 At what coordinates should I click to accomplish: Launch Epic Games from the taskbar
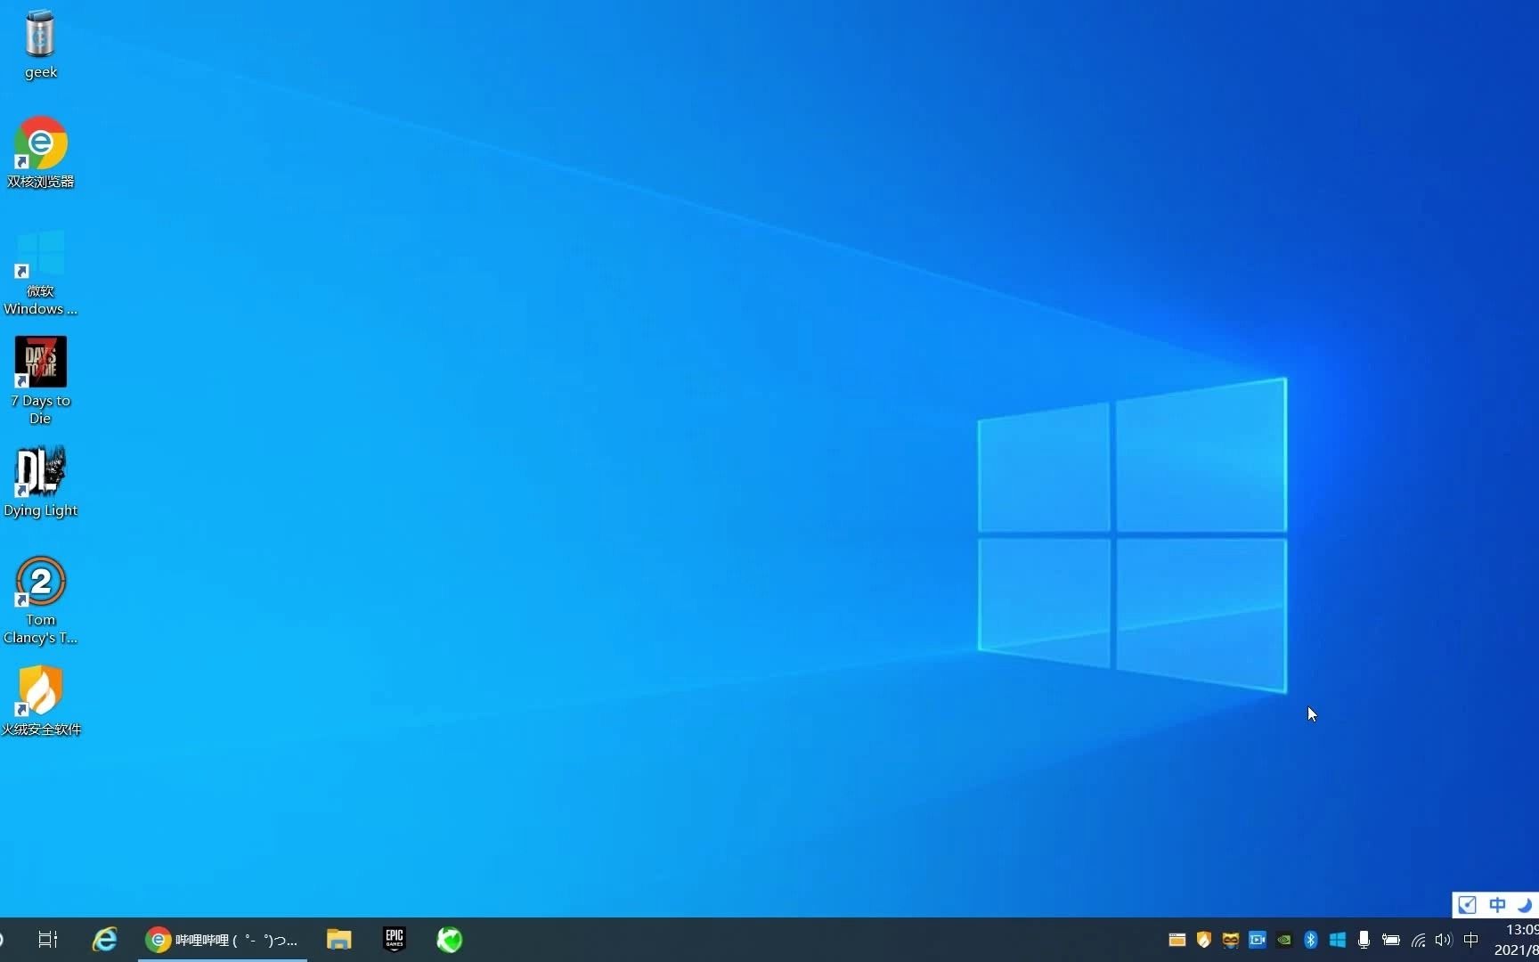coord(395,939)
